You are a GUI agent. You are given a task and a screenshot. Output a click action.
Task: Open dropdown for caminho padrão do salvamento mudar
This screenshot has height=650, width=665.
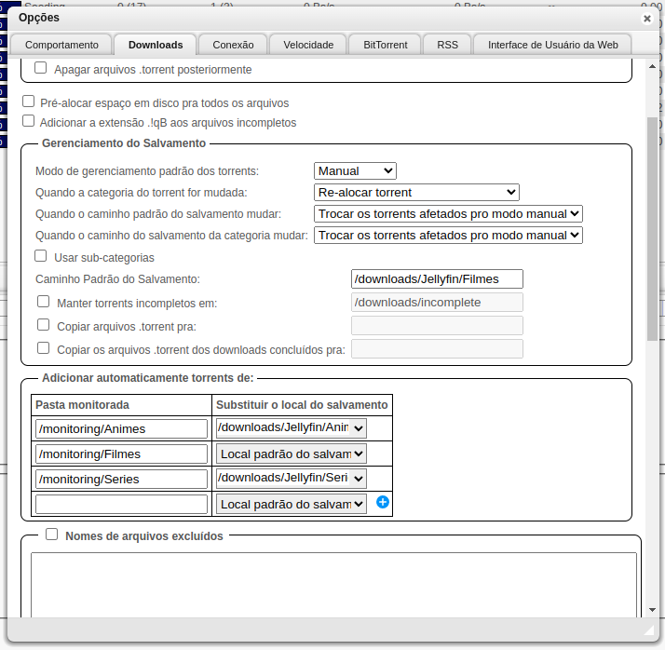click(x=448, y=213)
